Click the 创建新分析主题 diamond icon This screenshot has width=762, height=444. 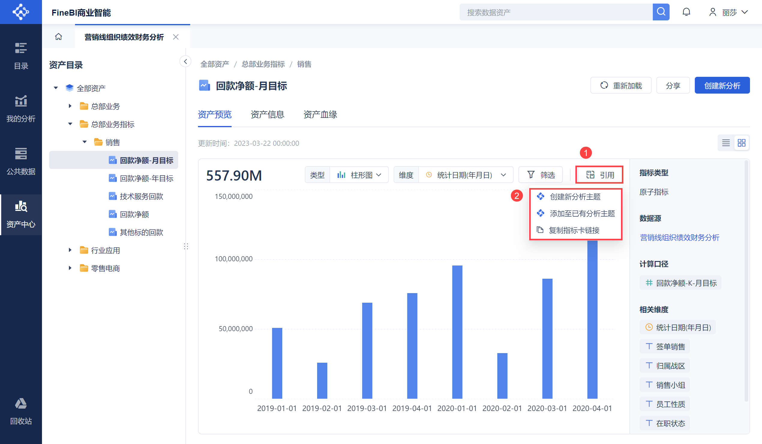point(541,196)
